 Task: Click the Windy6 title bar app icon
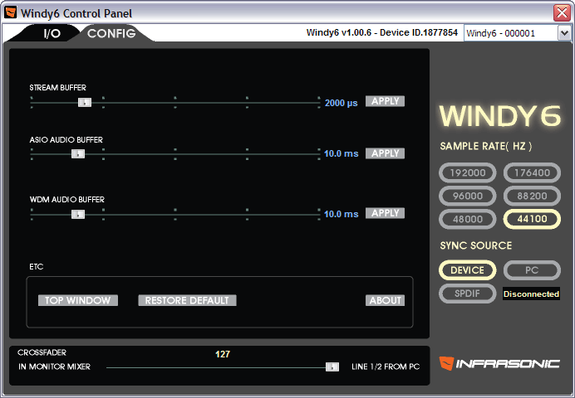pyautogui.click(x=11, y=12)
